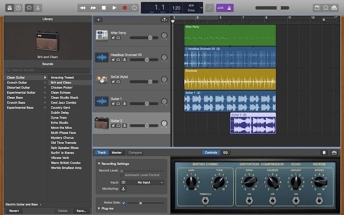Mute the After Party track
This screenshot has width=344, height=215.
click(x=113, y=38)
